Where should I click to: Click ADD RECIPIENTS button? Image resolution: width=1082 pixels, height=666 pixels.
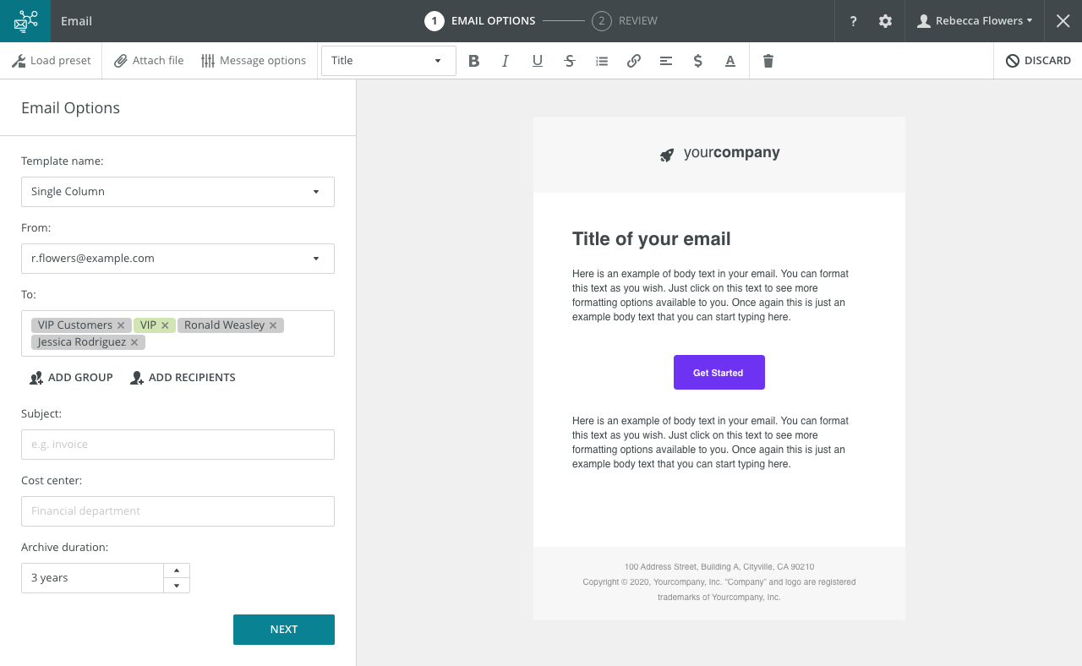(183, 378)
